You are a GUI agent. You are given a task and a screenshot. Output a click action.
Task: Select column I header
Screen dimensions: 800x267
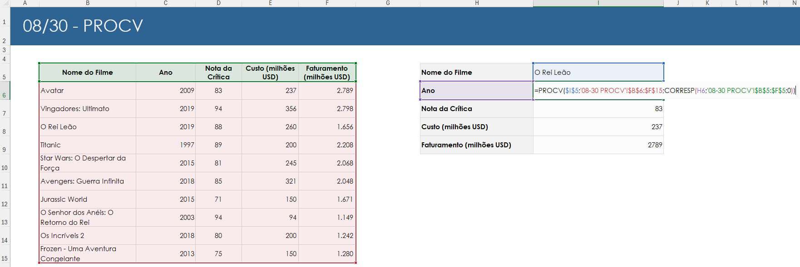pyautogui.click(x=598, y=3)
